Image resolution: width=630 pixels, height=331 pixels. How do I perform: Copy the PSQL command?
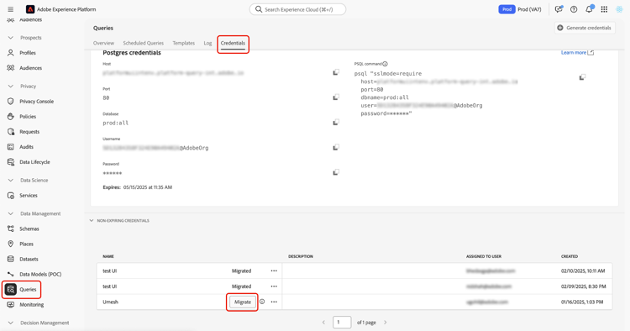coord(582,76)
